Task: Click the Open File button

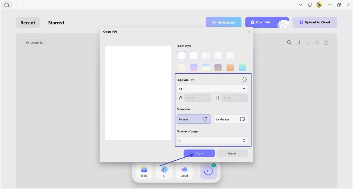Action: tap(267, 22)
